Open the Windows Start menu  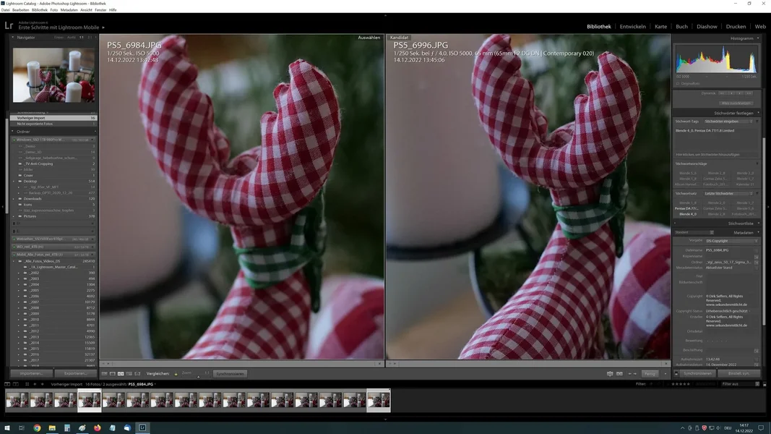[x=7, y=428]
